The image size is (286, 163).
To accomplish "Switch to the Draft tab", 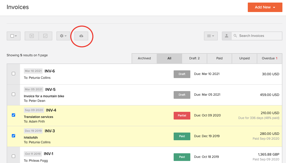I will click(x=194, y=58).
